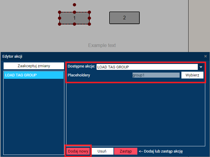Click the red Zastąp button
Screen dimensions: 210x157
click(x=125, y=151)
